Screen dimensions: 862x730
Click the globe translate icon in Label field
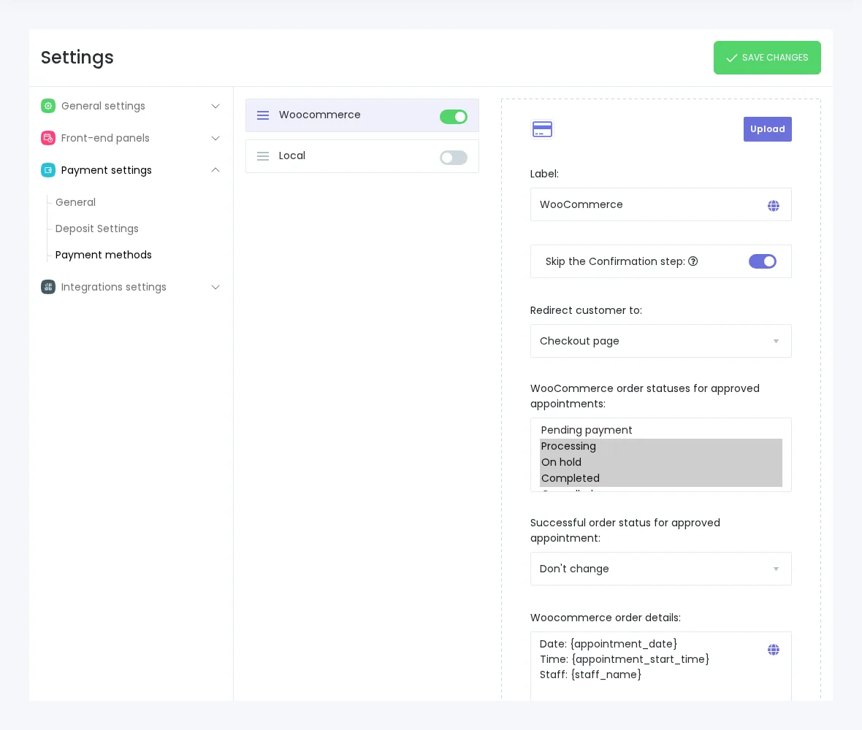(774, 205)
